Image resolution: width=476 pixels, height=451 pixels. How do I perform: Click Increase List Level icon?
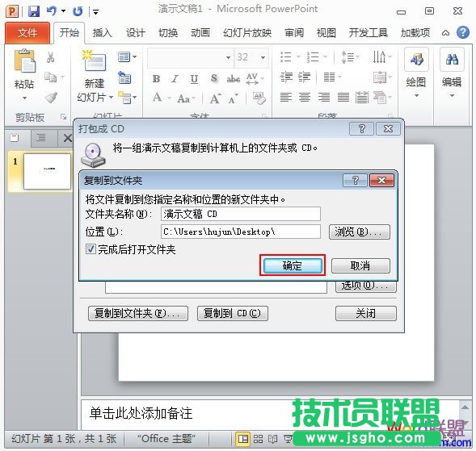click(x=305, y=77)
